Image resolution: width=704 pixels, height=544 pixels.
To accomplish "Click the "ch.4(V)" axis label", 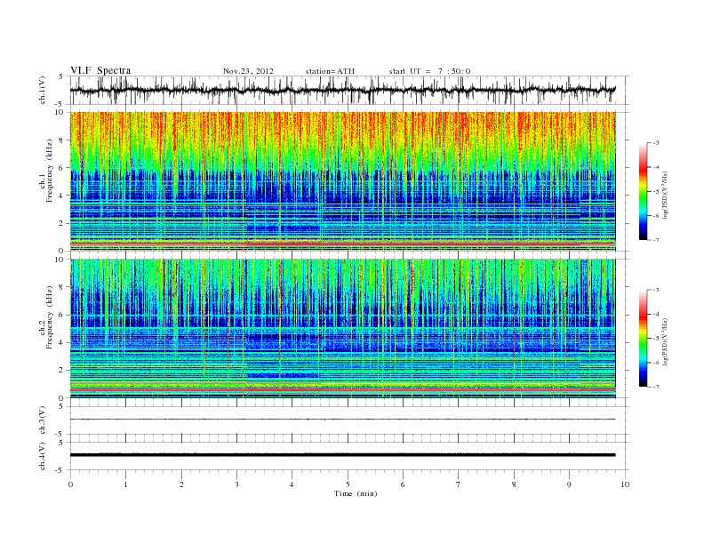I will [43, 456].
